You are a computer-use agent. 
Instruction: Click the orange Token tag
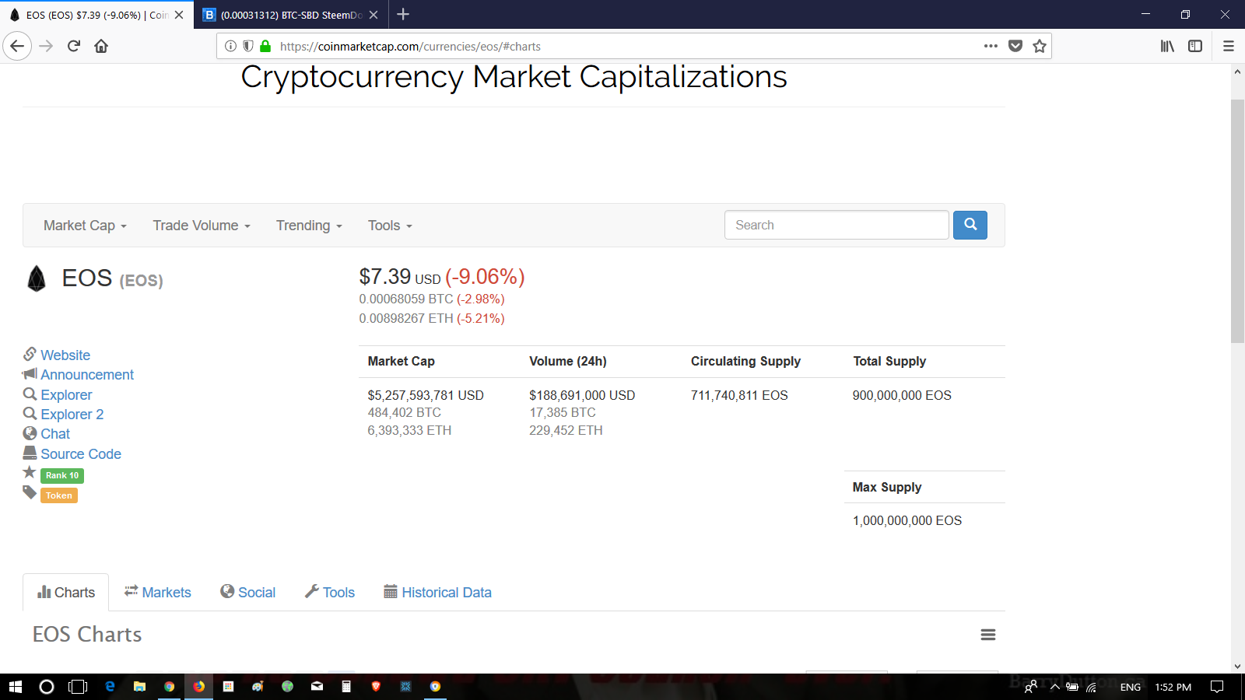tap(59, 495)
